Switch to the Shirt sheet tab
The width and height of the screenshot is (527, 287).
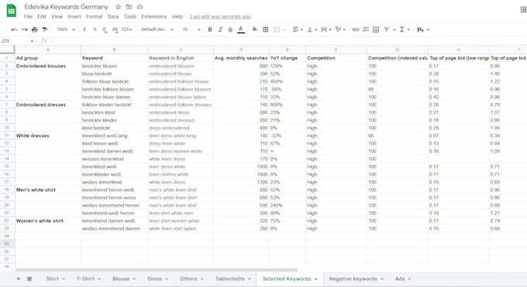56,278
